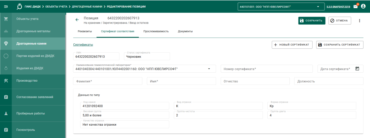Viewport: 370px width, 138px height.
Task: Select the Сертификат соответствия tab
Action: 117,31
